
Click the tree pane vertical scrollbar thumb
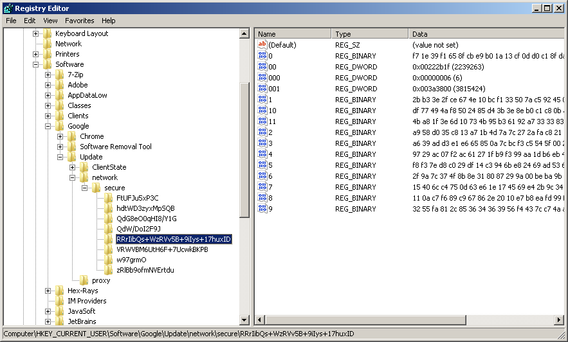(244, 150)
